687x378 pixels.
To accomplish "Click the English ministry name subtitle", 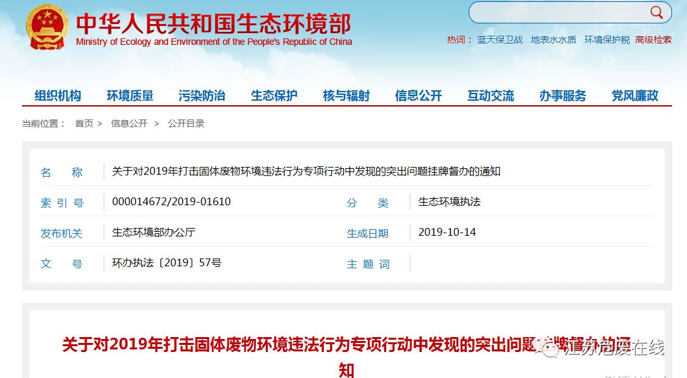I will (x=214, y=42).
